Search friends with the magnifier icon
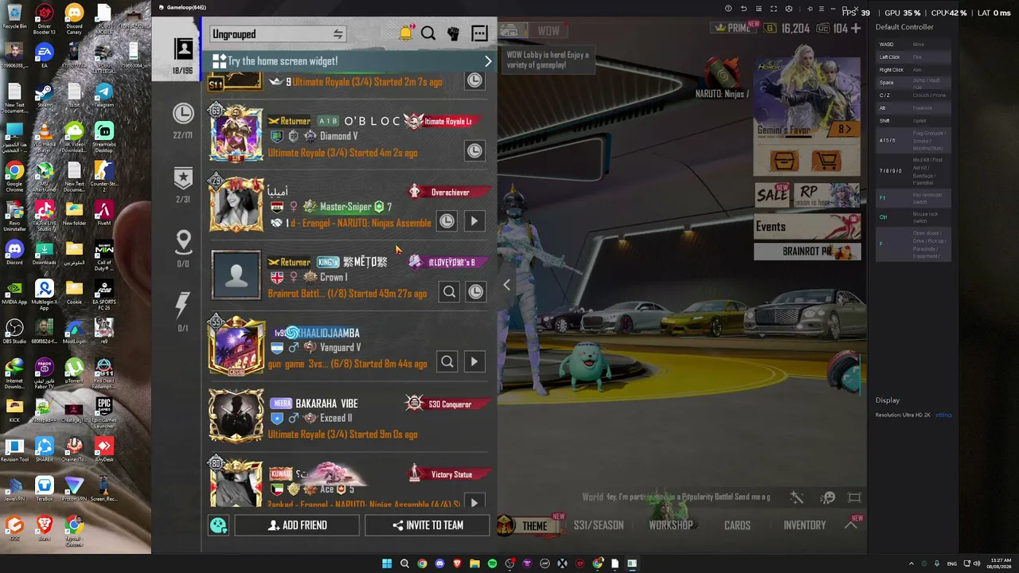 click(x=428, y=33)
